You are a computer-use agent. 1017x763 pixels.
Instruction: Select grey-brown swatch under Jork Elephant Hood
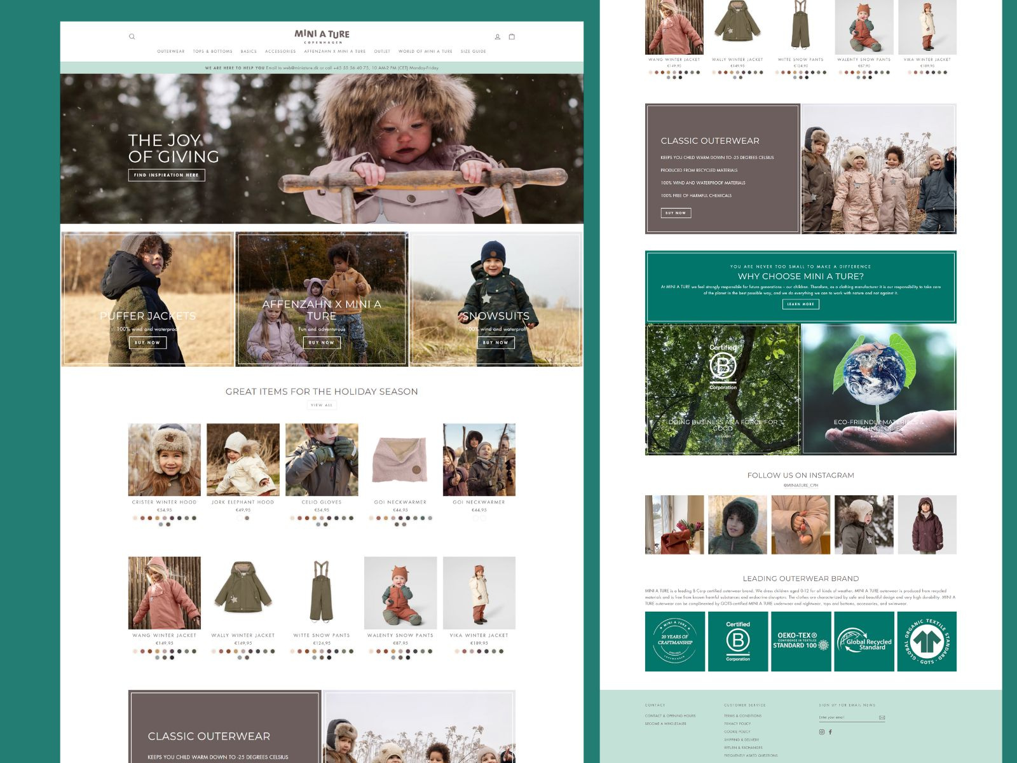click(x=247, y=518)
